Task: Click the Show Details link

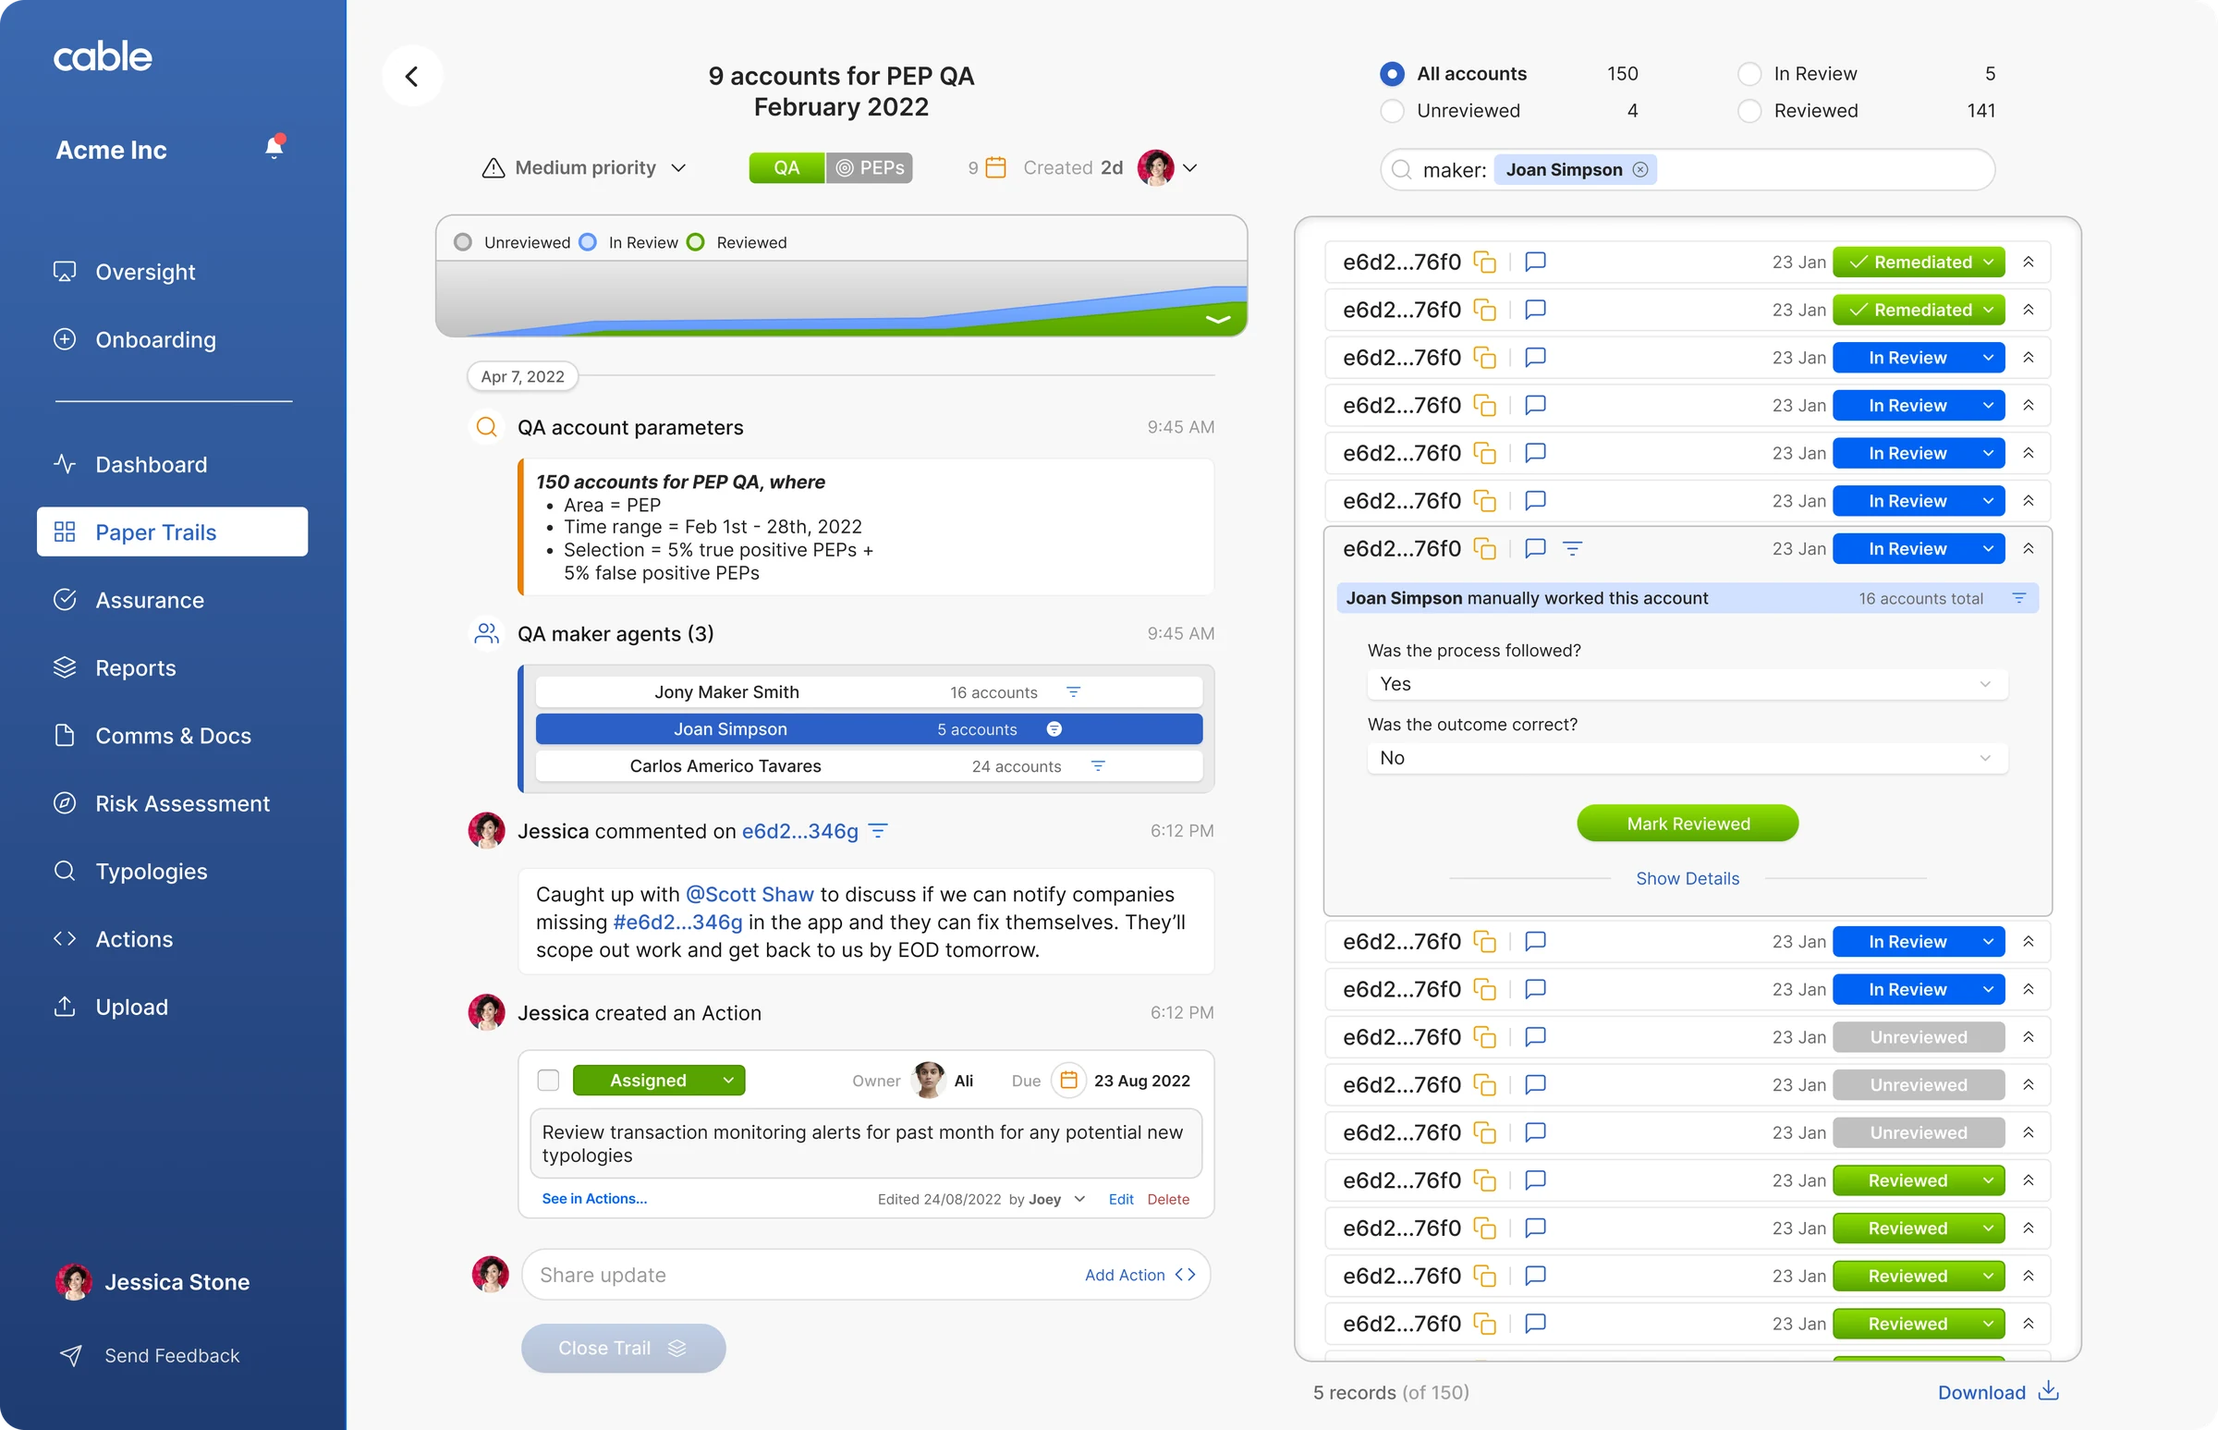Action: [1687, 879]
